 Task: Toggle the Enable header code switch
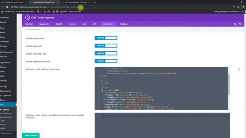(106, 38)
